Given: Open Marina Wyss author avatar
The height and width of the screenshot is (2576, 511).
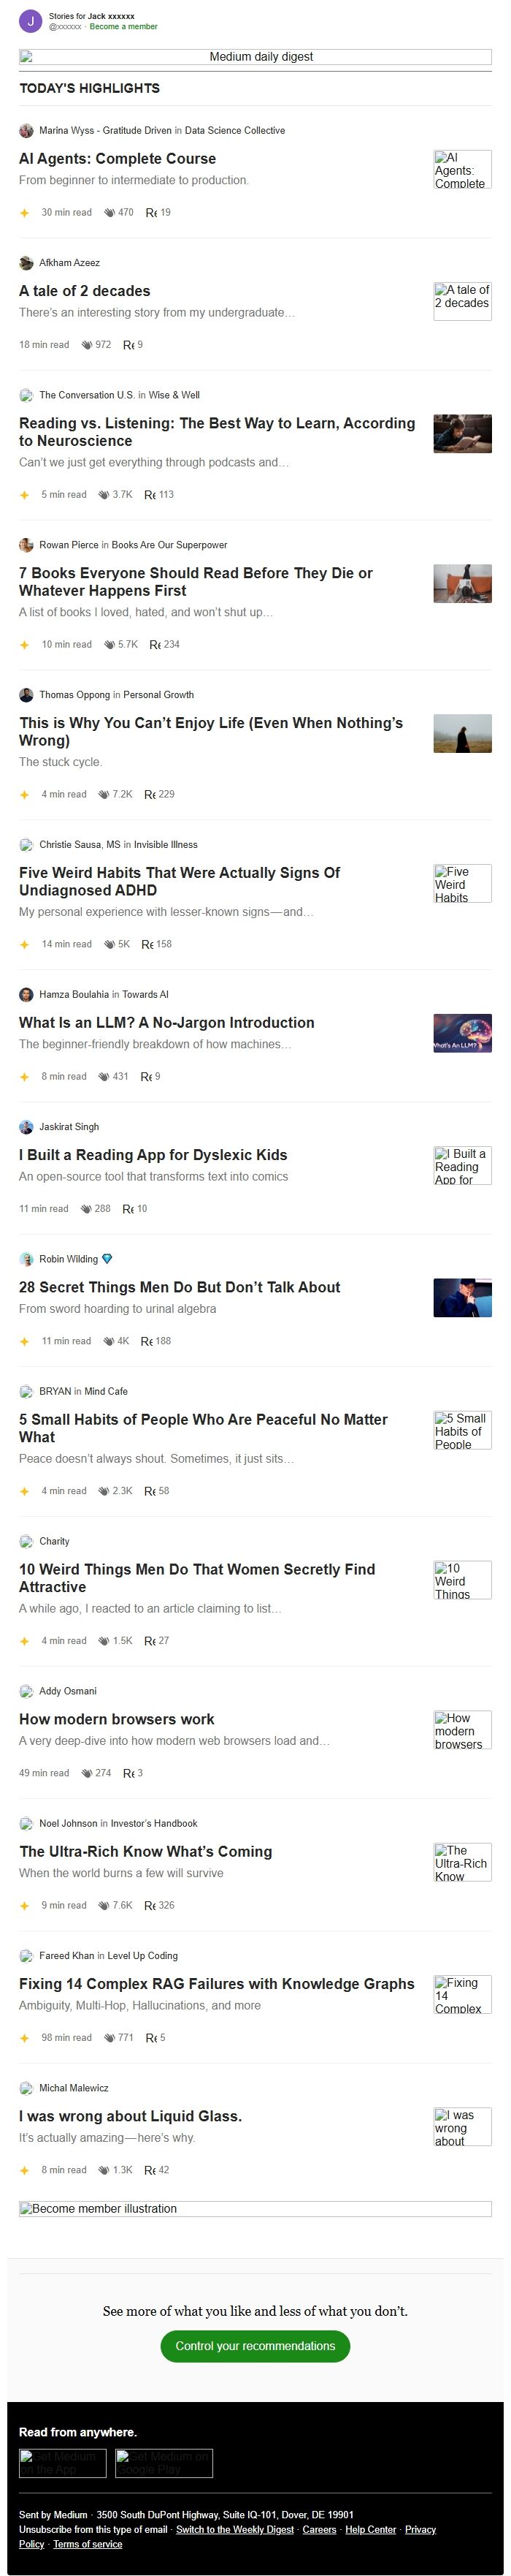Looking at the screenshot, I should pos(26,130).
